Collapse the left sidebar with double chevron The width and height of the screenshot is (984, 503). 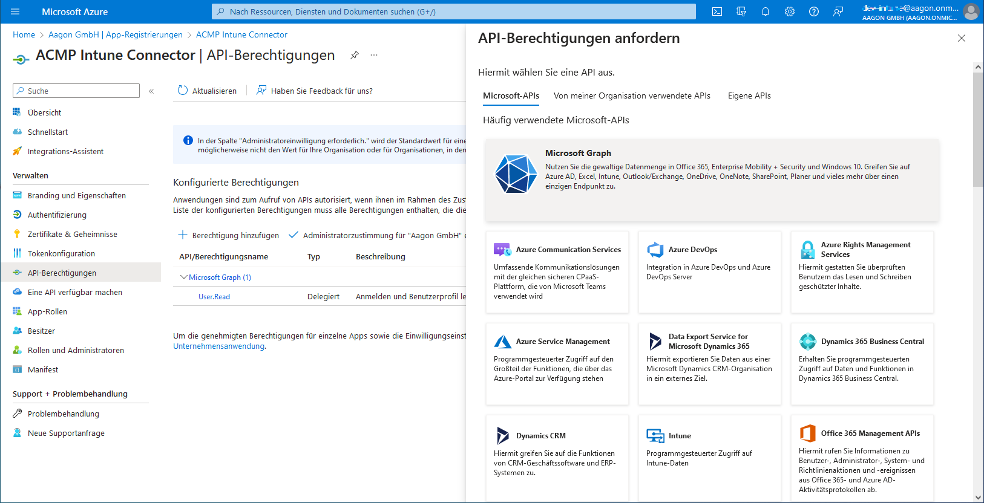(151, 91)
